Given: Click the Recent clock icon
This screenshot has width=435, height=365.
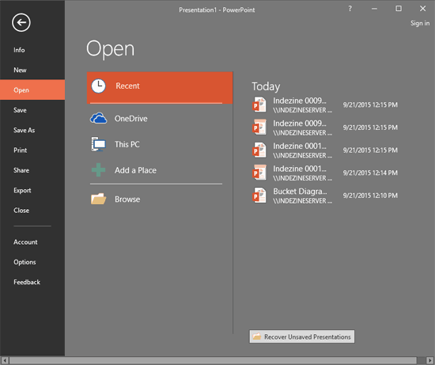Looking at the screenshot, I should pyautogui.click(x=99, y=86).
